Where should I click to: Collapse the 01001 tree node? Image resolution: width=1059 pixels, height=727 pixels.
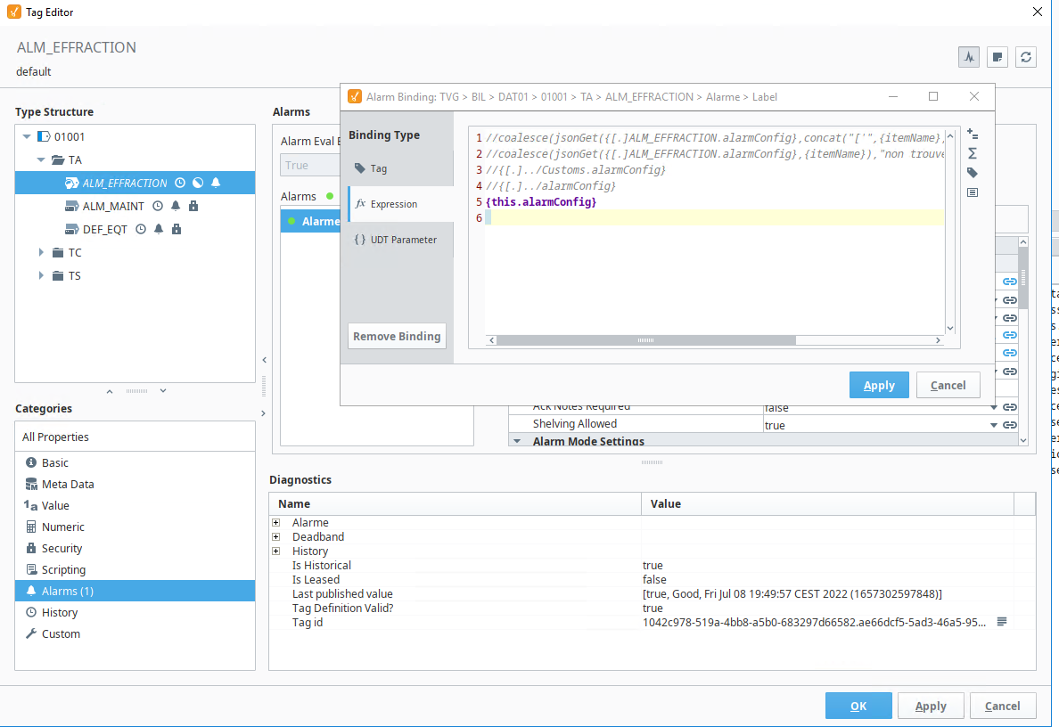pos(27,137)
